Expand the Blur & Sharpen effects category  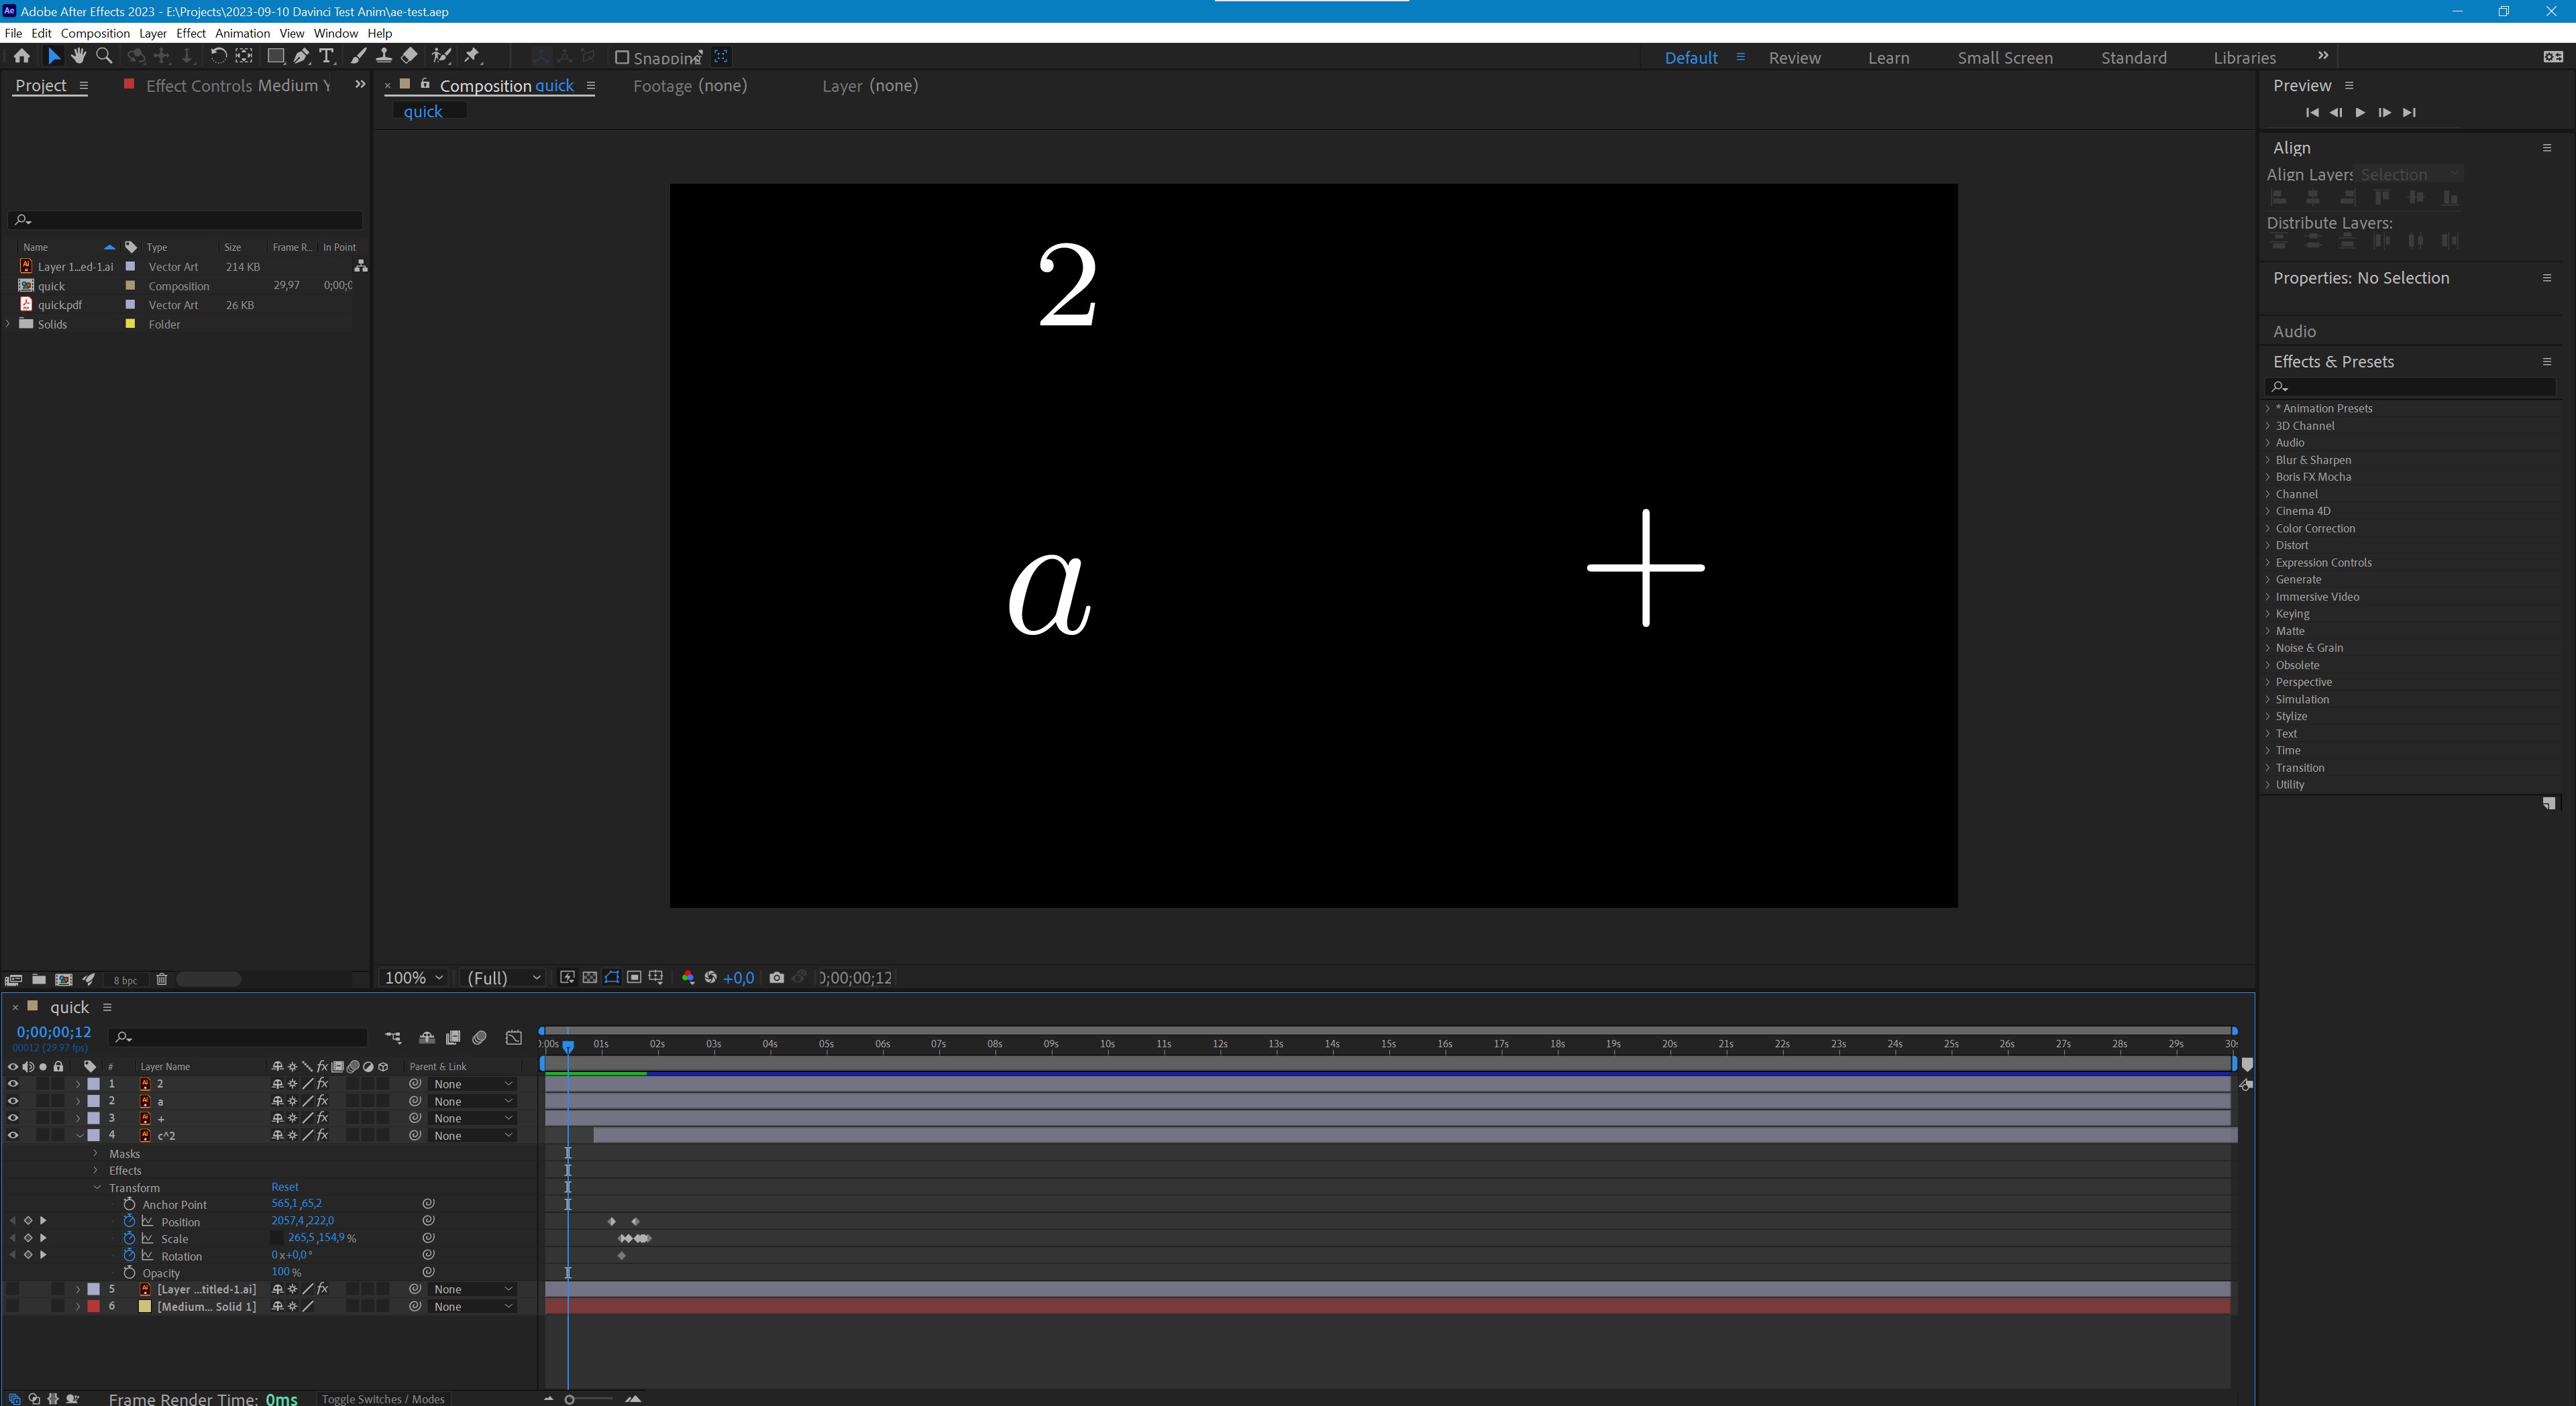(2268, 460)
